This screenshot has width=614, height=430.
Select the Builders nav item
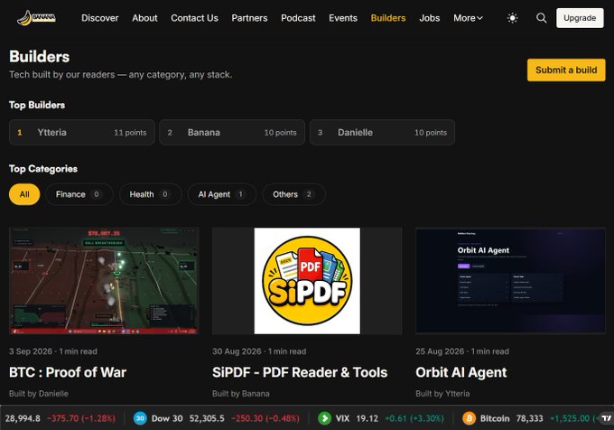click(x=388, y=18)
